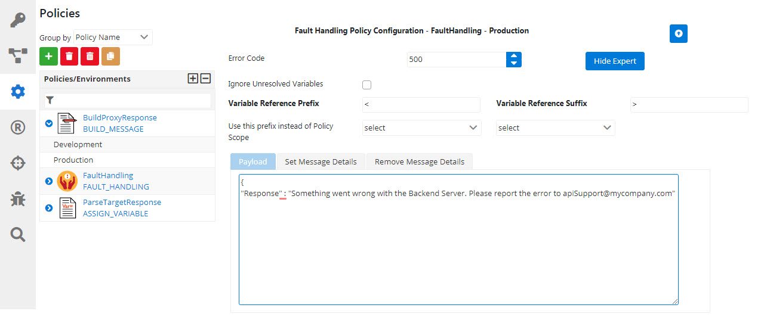Open the flow diagram sidebar icon
The width and height of the screenshot is (764, 317).
point(18,55)
